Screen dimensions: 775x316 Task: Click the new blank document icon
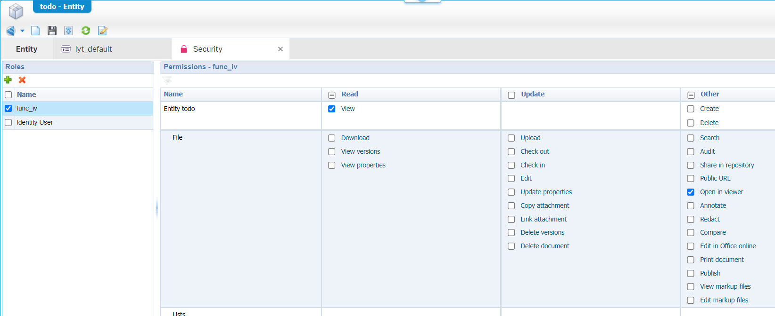click(x=35, y=31)
